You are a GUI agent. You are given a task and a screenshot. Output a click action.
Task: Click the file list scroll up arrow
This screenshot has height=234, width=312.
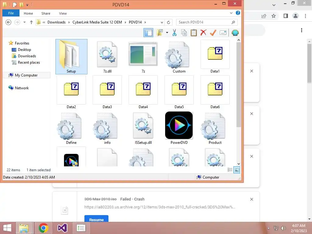coord(239,40)
